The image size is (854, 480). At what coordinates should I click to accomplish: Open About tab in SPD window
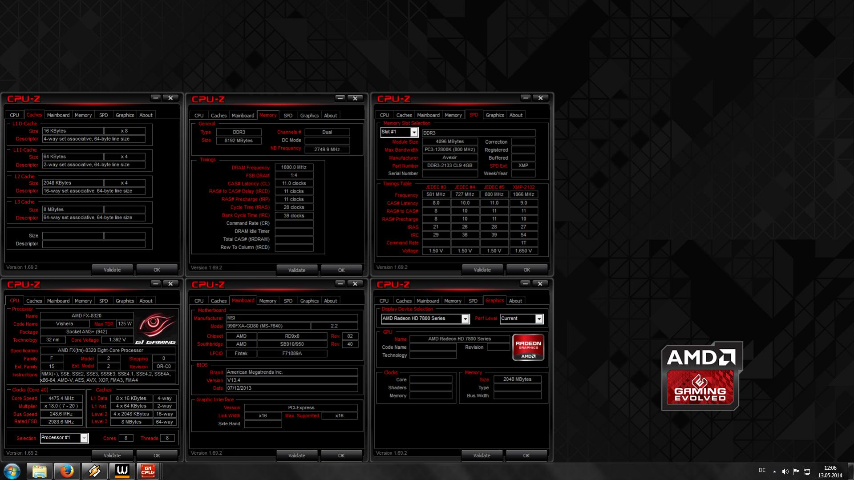[516, 115]
